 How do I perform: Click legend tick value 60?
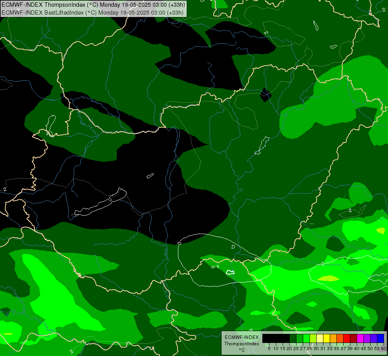click(384, 348)
